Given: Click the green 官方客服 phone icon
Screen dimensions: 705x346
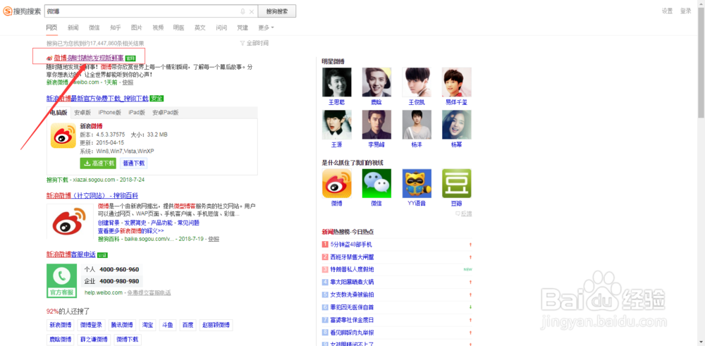Looking at the screenshot, I should coord(61,281).
